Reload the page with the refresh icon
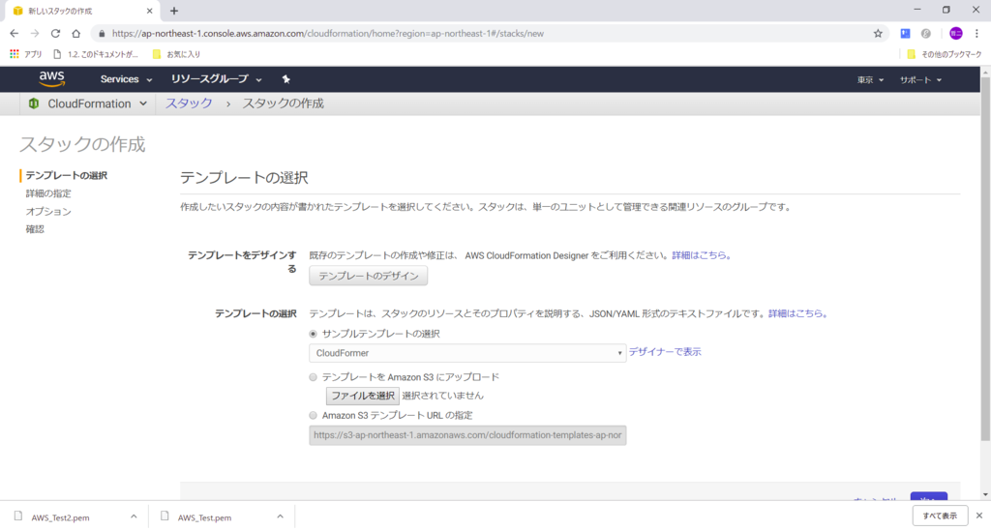991x531 pixels. click(x=55, y=34)
